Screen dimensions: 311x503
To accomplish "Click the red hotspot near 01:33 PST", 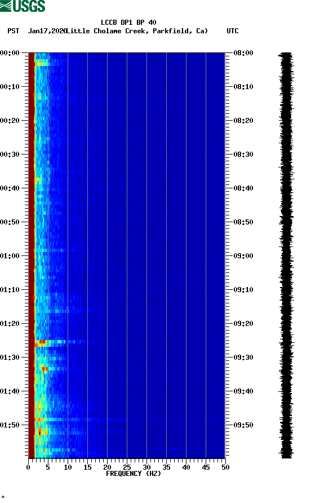I will coord(45,369).
